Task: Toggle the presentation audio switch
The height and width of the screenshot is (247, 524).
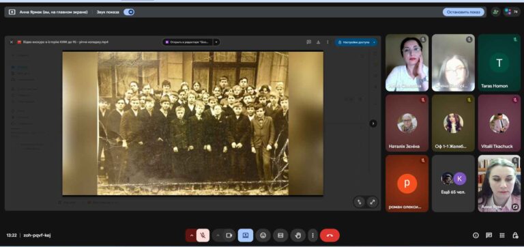Action: (129, 12)
